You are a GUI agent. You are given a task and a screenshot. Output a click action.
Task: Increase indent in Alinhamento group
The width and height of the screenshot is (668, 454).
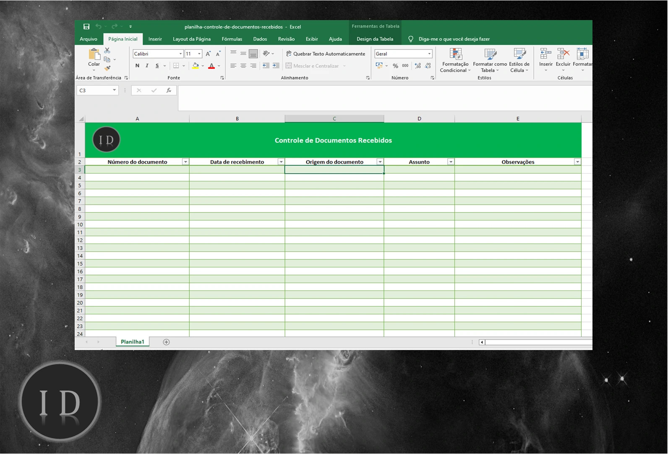[x=276, y=66]
